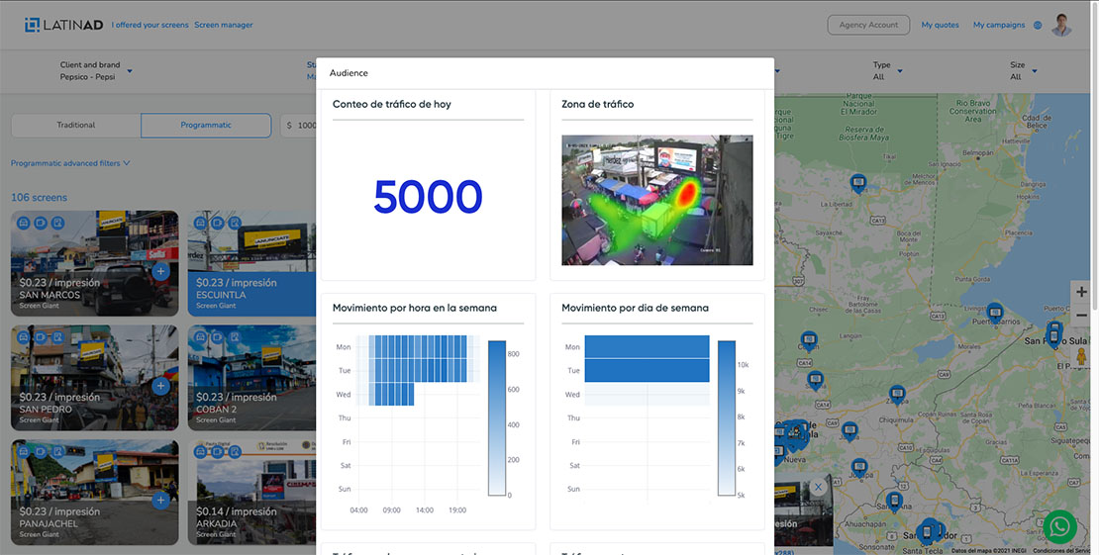
Task: Click the Audience dialog title
Action: (349, 73)
